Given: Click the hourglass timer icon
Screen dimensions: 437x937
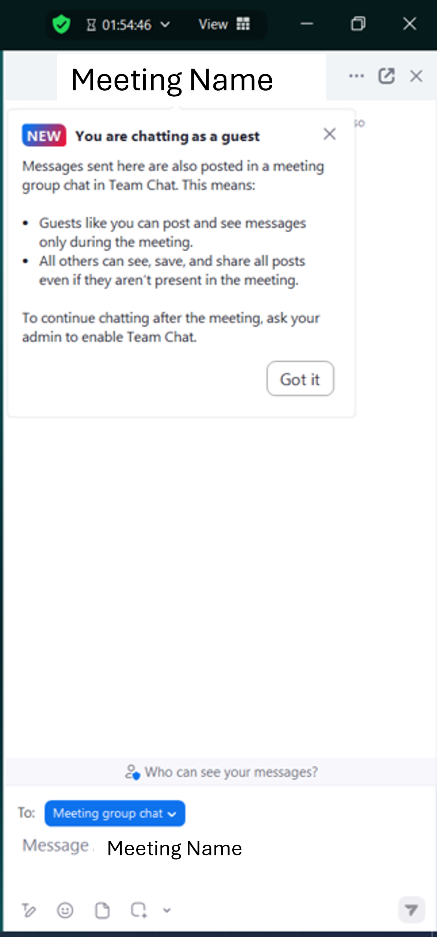Looking at the screenshot, I should tap(91, 25).
